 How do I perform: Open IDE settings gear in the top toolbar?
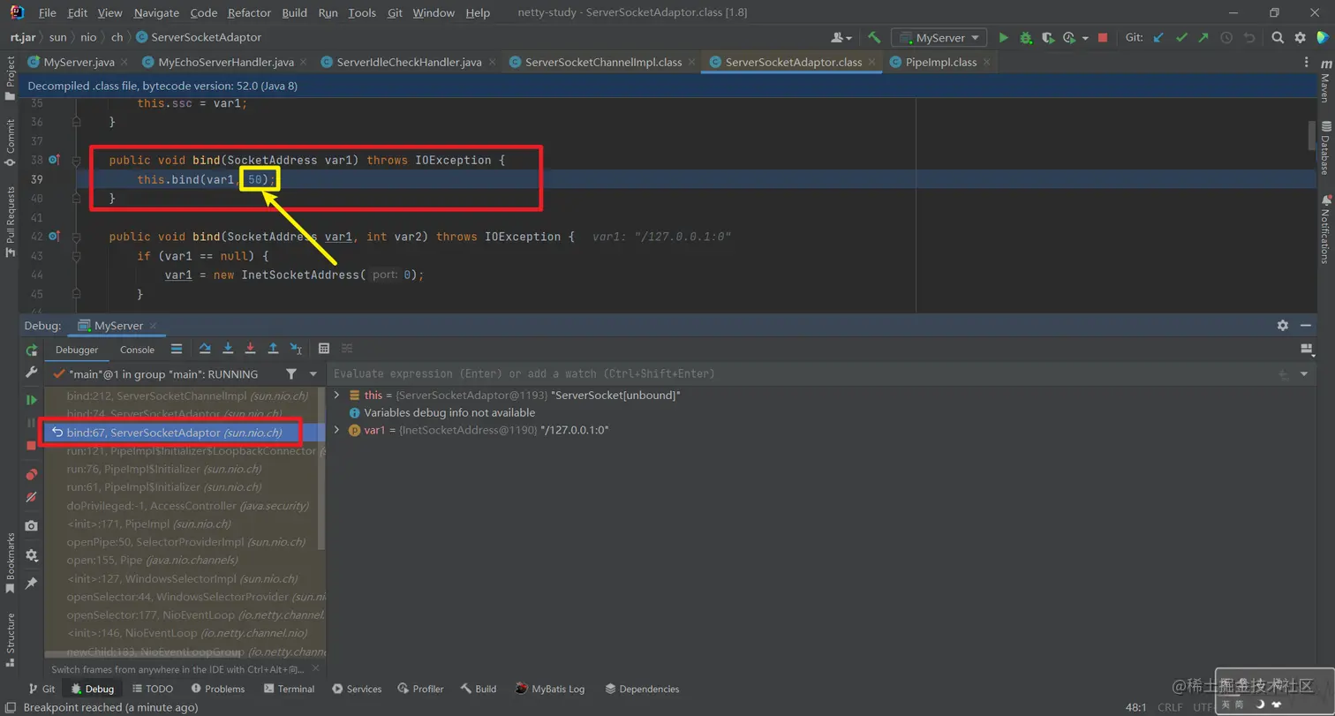tap(1300, 38)
